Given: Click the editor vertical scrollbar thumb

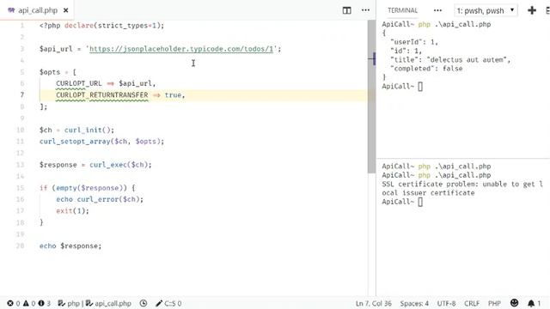Looking at the screenshot, I should coord(371,96).
